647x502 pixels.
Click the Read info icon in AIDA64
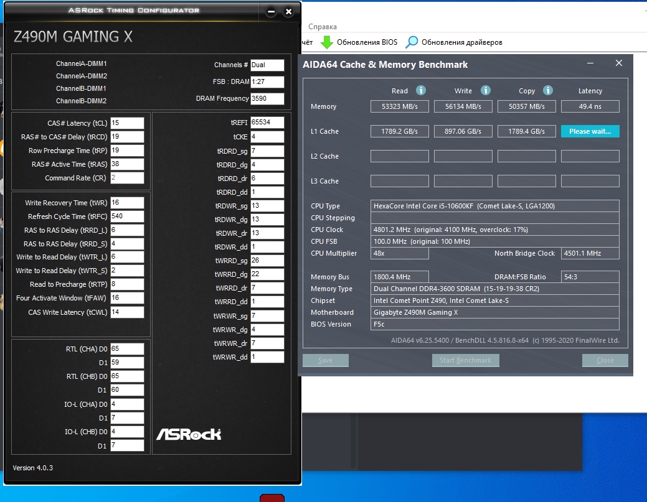(x=420, y=90)
